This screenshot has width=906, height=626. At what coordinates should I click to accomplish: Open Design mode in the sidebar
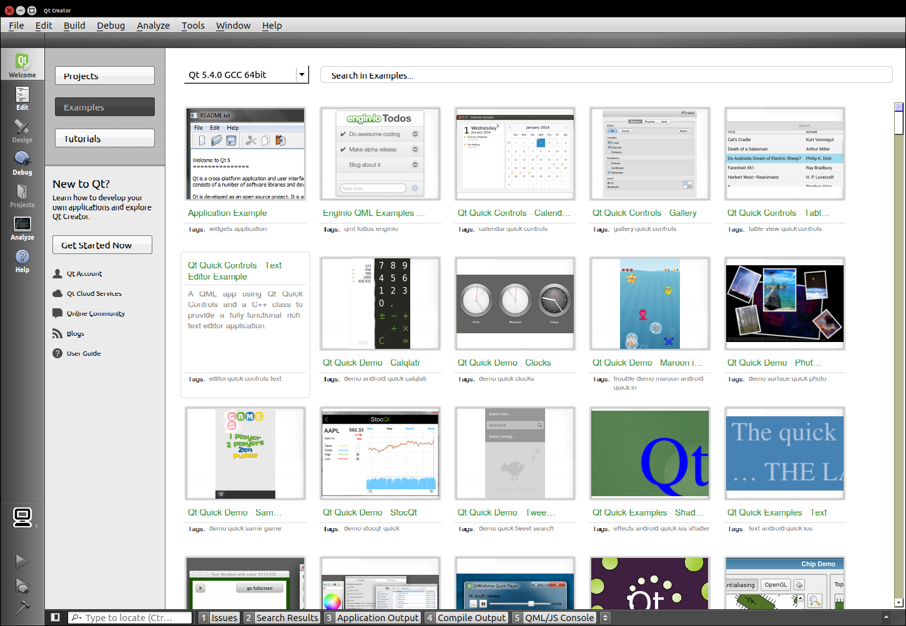click(x=22, y=130)
